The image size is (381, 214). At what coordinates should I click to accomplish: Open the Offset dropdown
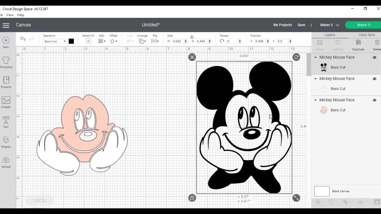pos(113,41)
